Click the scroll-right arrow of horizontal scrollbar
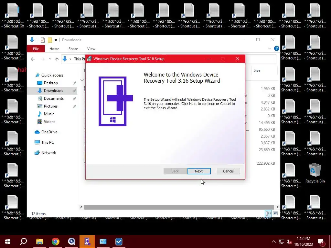 277,207
